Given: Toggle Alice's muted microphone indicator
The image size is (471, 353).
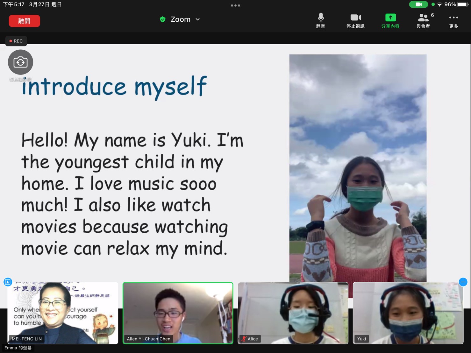Looking at the screenshot, I should pos(243,339).
